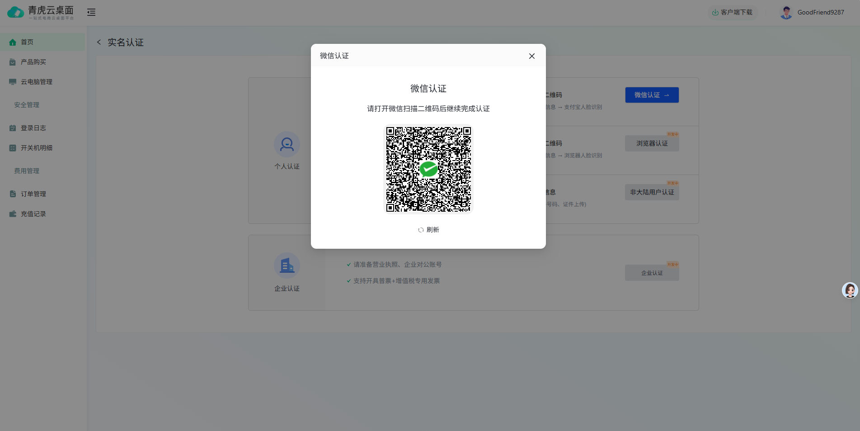This screenshot has height=431, width=860.
Task: Click the 个人认证 label
Action: [287, 166]
